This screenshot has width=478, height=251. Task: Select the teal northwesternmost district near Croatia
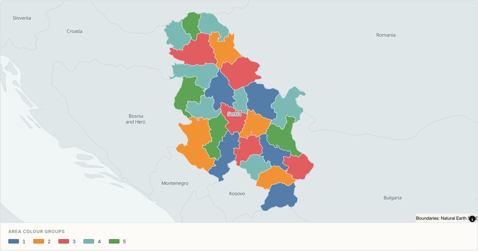(x=177, y=35)
